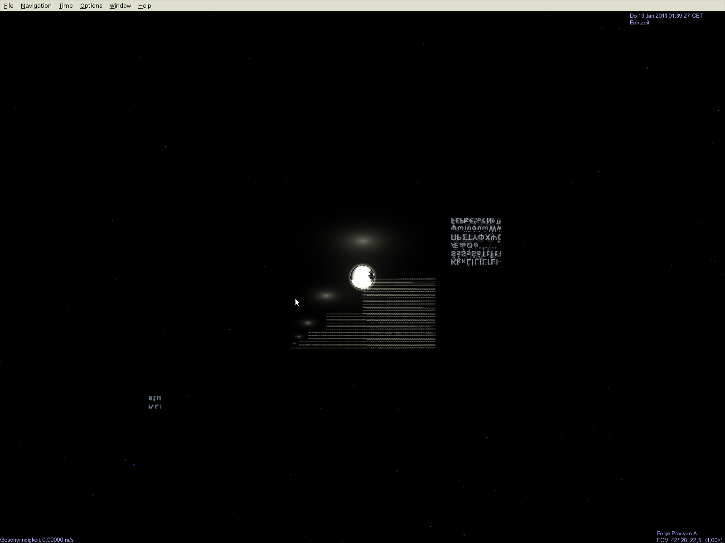This screenshot has height=543, width=725.
Task: Open the Help menu
Action: [145, 6]
